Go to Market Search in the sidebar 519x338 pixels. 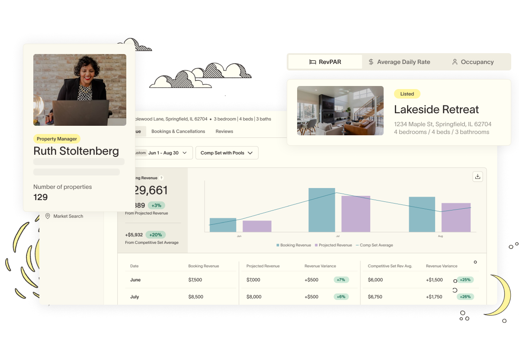point(68,216)
